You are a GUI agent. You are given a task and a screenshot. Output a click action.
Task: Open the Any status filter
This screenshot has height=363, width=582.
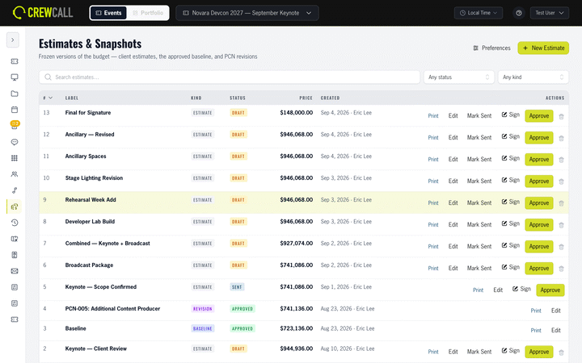pos(459,77)
